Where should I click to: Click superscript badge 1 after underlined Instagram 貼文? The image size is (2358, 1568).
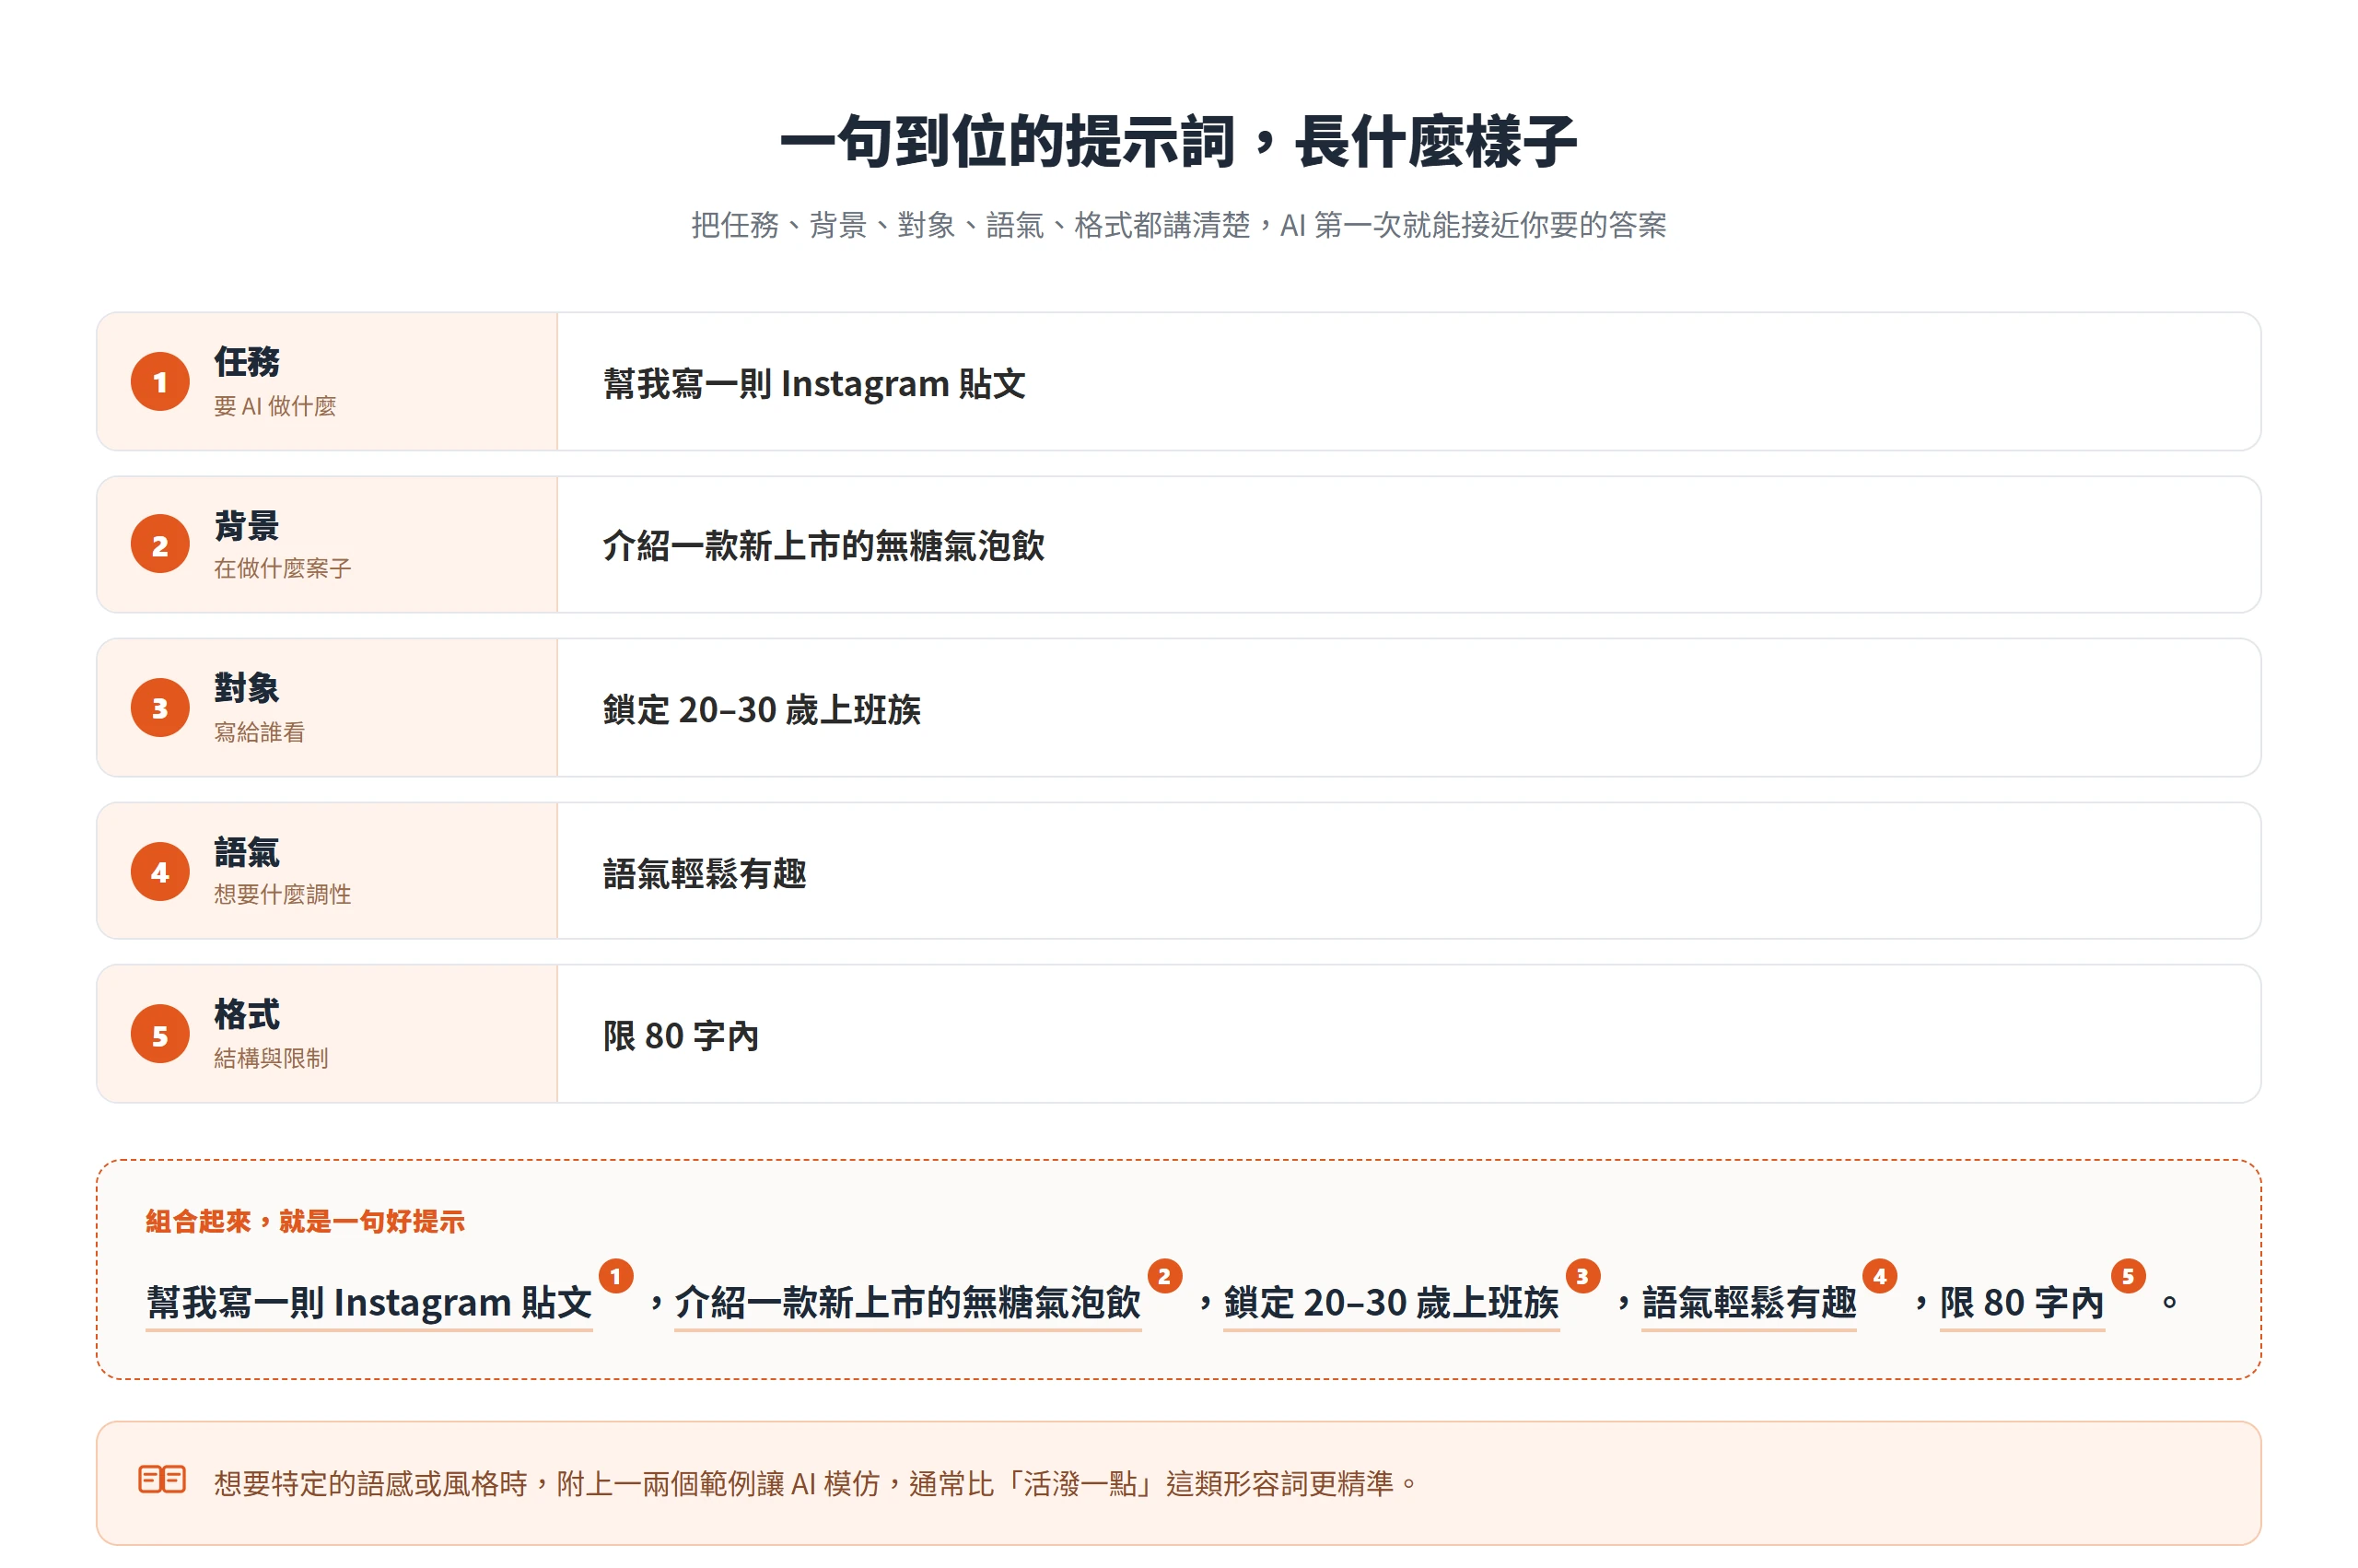click(x=615, y=1276)
